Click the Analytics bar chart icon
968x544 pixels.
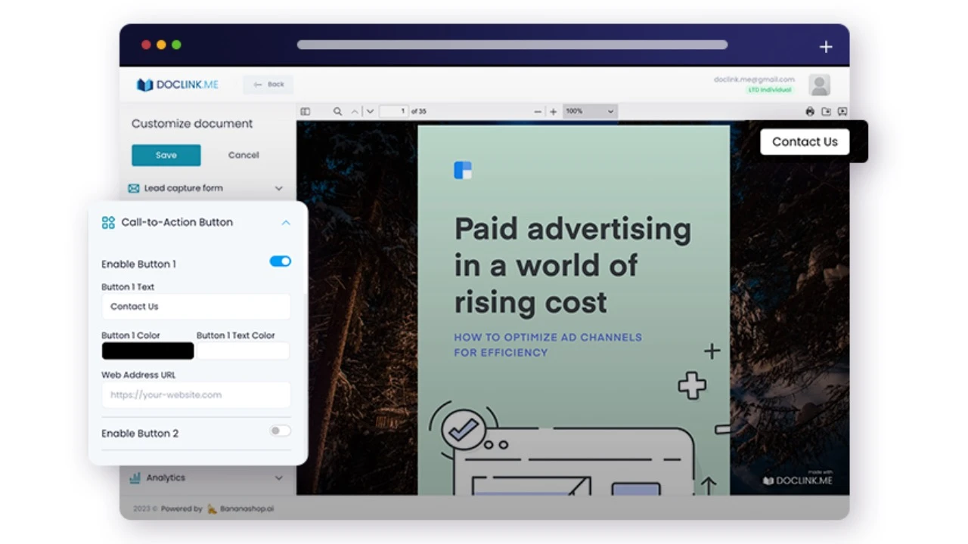(135, 478)
